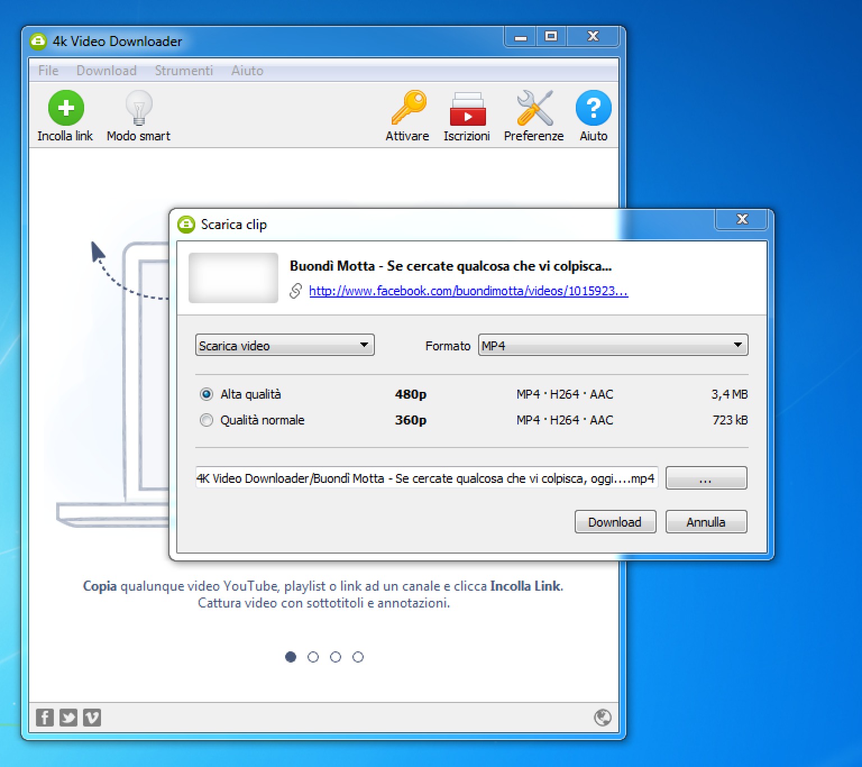Minimize the 4k Video Downloader window
862x767 pixels.
tap(521, 36)
